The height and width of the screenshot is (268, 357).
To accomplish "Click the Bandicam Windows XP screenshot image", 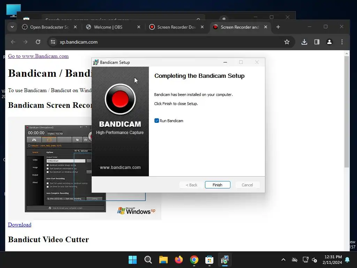I will coord(84,168).
